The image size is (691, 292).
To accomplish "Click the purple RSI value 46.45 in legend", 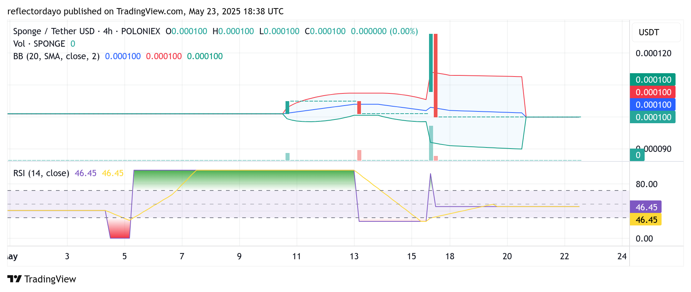I will click(86, 173).
